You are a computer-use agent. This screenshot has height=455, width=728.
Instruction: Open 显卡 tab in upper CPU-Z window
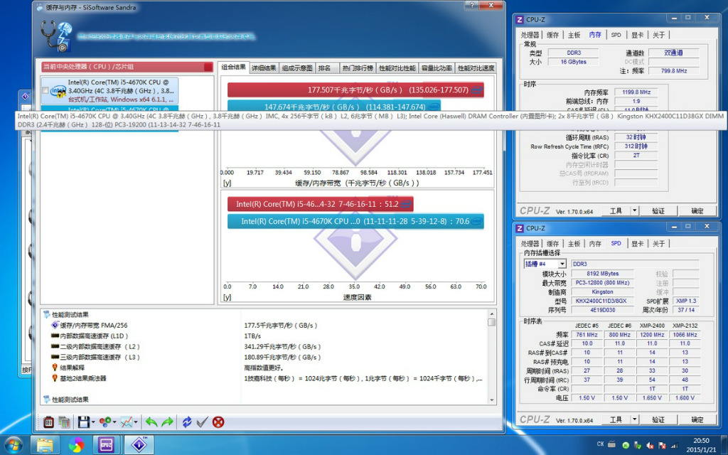tap(638, 35)
